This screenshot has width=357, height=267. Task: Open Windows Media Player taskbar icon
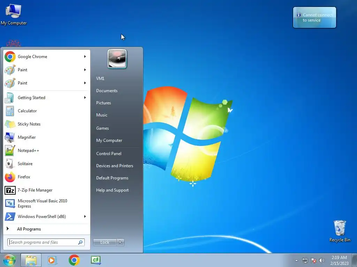coord(52,260)
